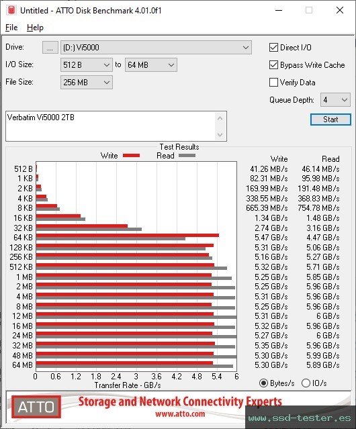Click the 32 MB write value 5.35 GB/s
356x429 pixels.
pyautogui.click(x=271, y=346)
